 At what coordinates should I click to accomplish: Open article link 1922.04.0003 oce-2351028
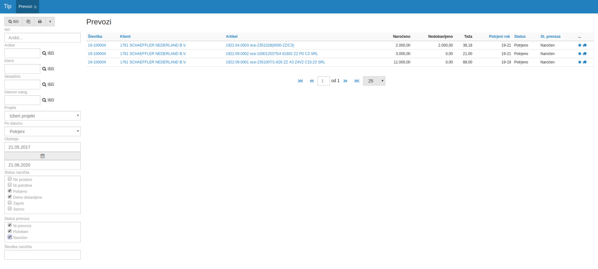[x=260, y=45]
